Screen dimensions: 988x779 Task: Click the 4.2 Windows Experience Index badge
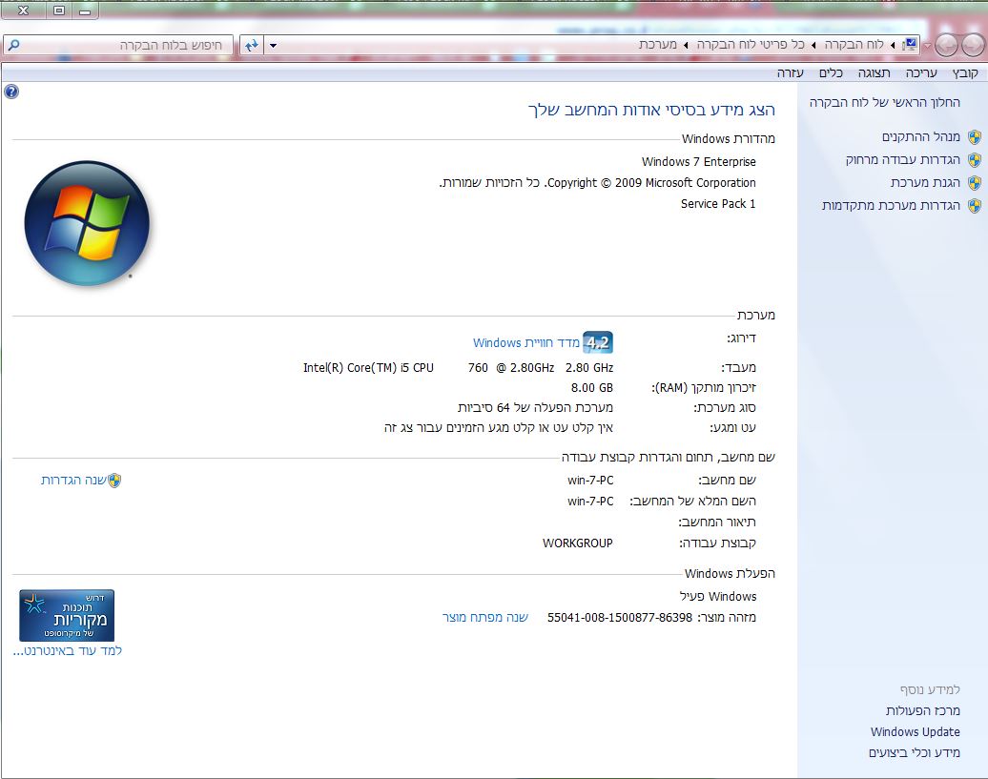[597, 342]
